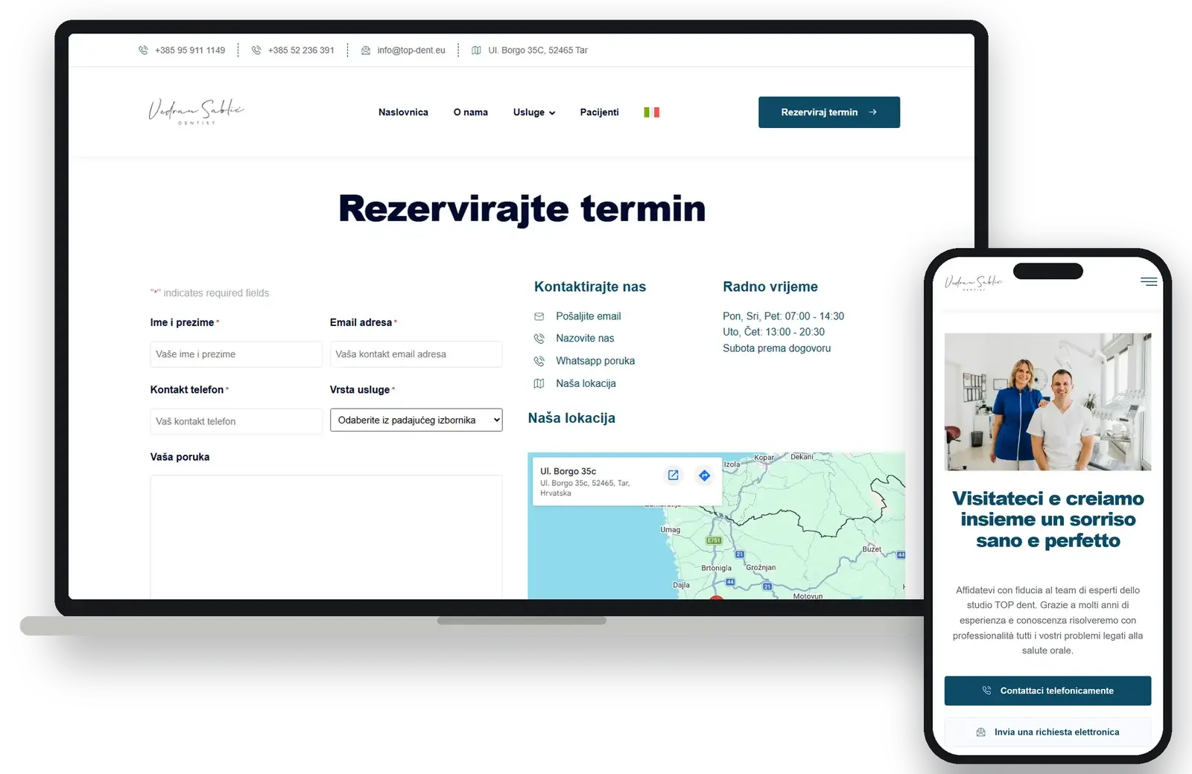Image resolution: width=1192 pixels, height=774 pixels.
Task: Click the Vedran Sablic dentist logo on the desktop site
Action: coord(196,112)
